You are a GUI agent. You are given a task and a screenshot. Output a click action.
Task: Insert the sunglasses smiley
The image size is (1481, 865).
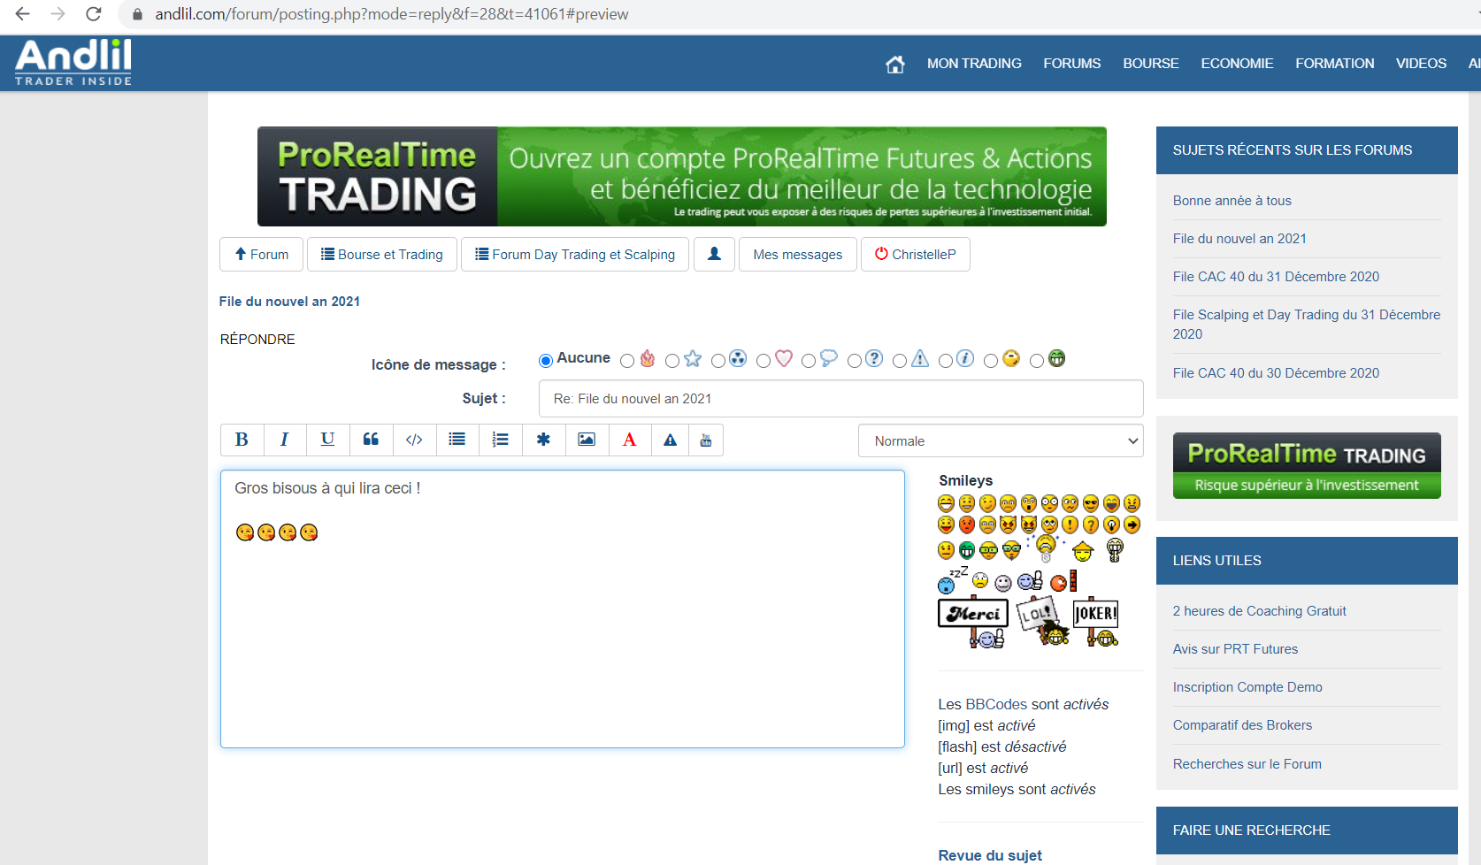1091,503
